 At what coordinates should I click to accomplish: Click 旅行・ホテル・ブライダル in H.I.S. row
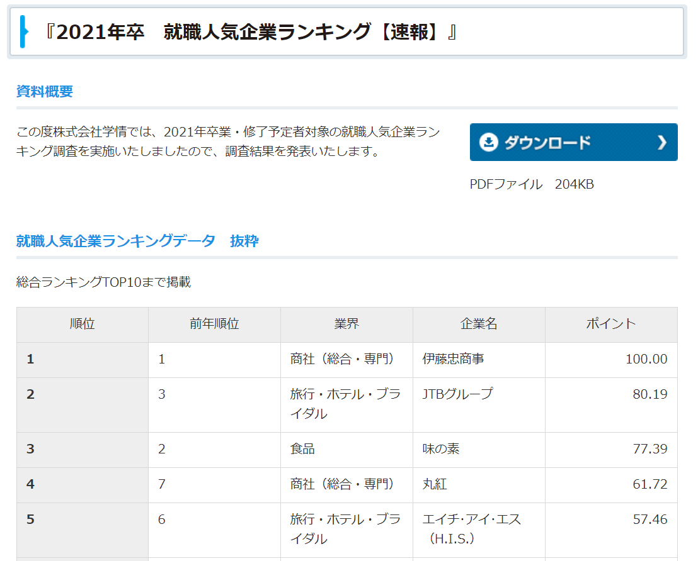(346, 530)
